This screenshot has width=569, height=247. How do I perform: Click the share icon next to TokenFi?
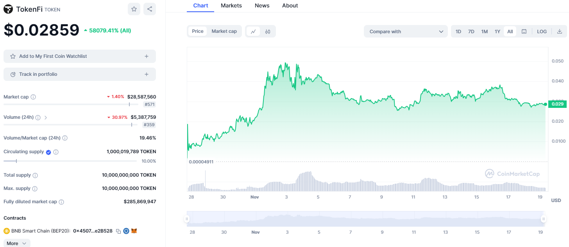tap(150, 9)
